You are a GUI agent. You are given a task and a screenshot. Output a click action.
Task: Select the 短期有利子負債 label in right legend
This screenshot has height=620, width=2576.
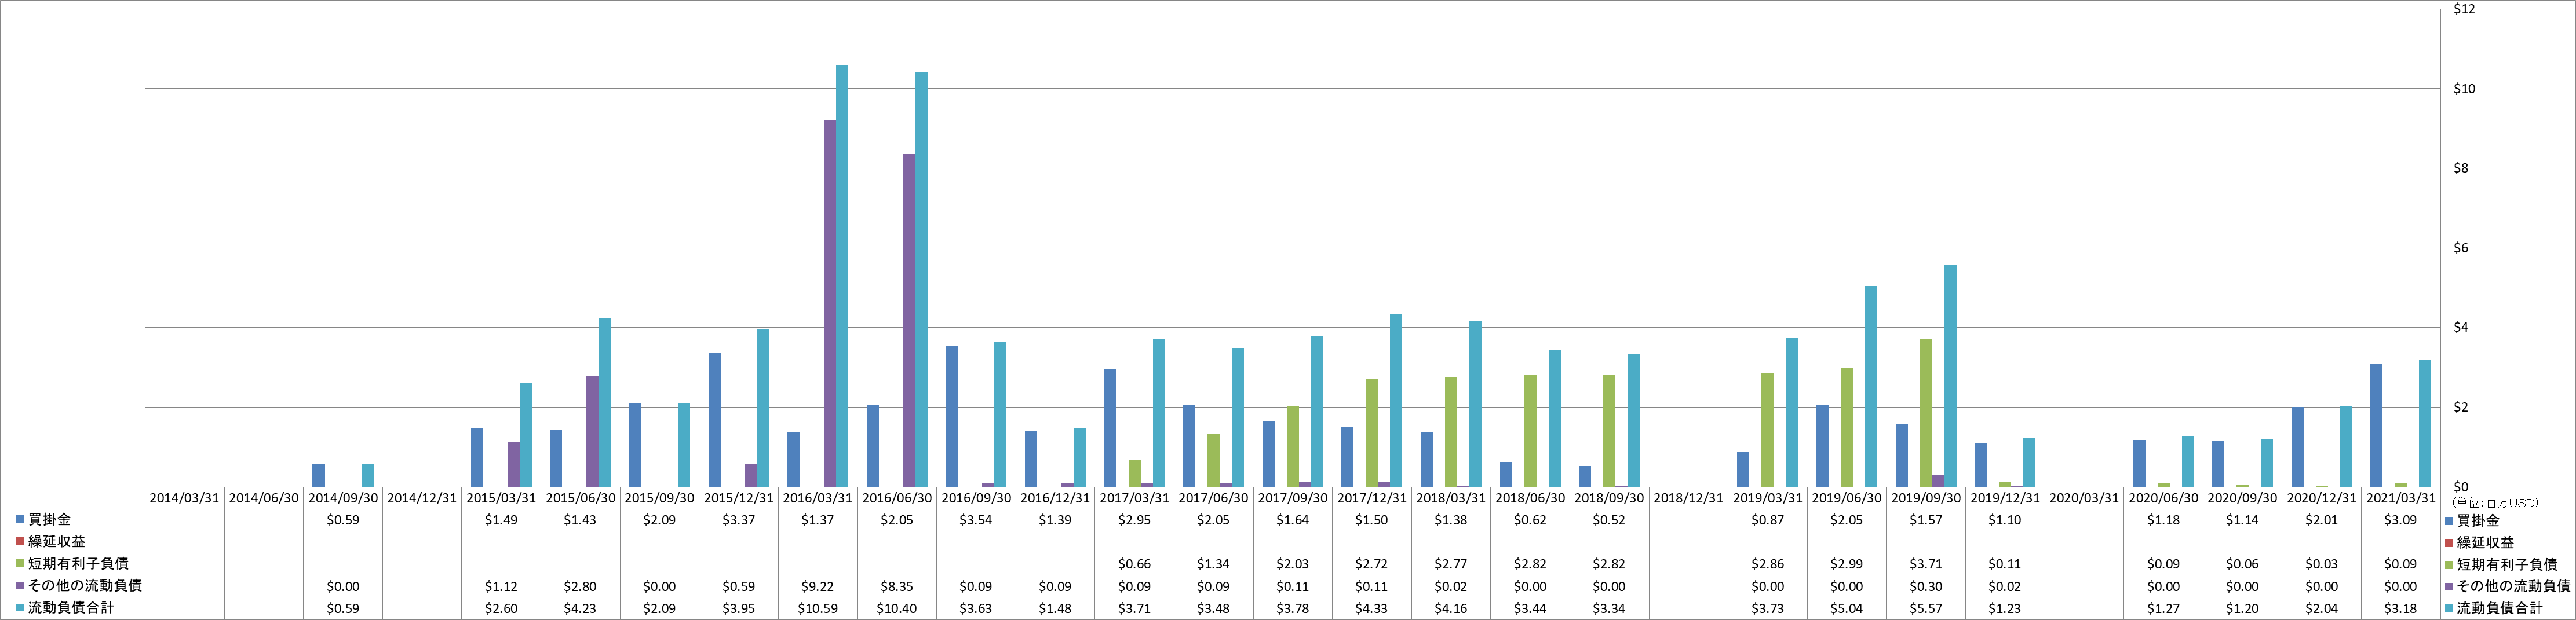click(2507, 565)
